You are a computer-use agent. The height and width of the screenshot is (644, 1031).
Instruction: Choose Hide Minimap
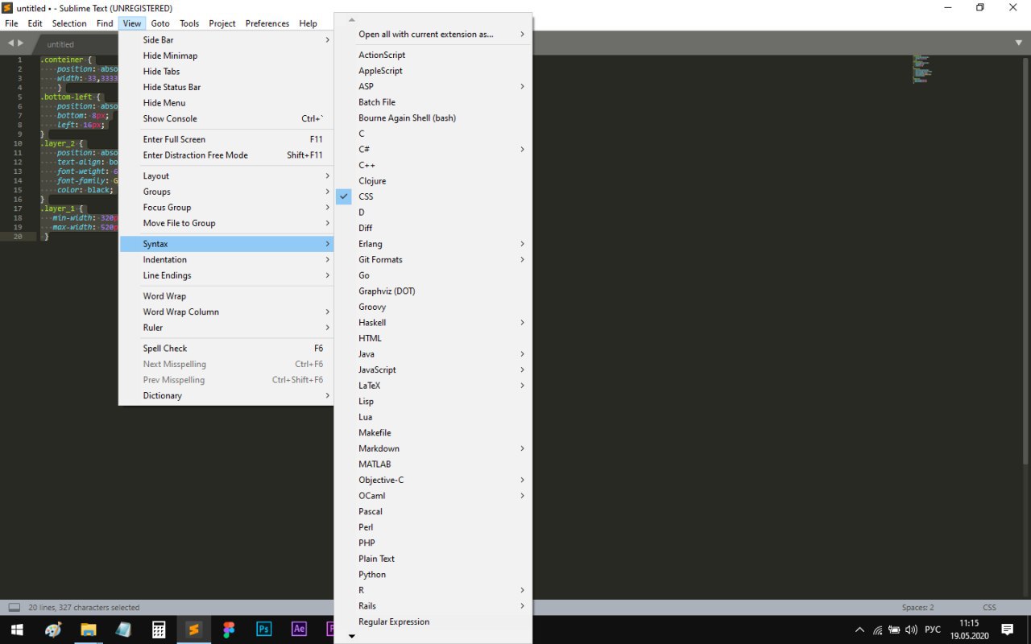coord(226,56)
